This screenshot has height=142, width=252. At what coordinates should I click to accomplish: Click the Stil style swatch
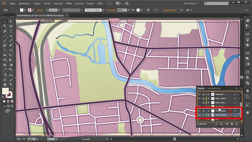pos(138,10)
